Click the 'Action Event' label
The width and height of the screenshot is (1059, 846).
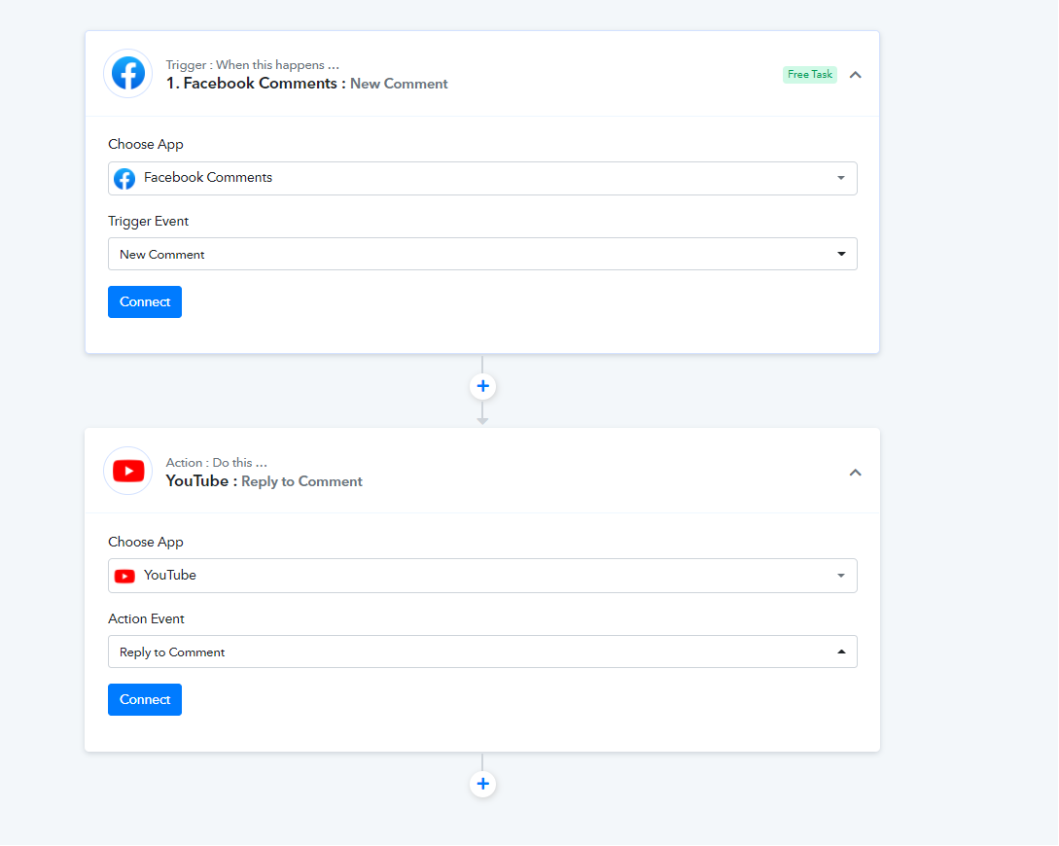[146, 619]
